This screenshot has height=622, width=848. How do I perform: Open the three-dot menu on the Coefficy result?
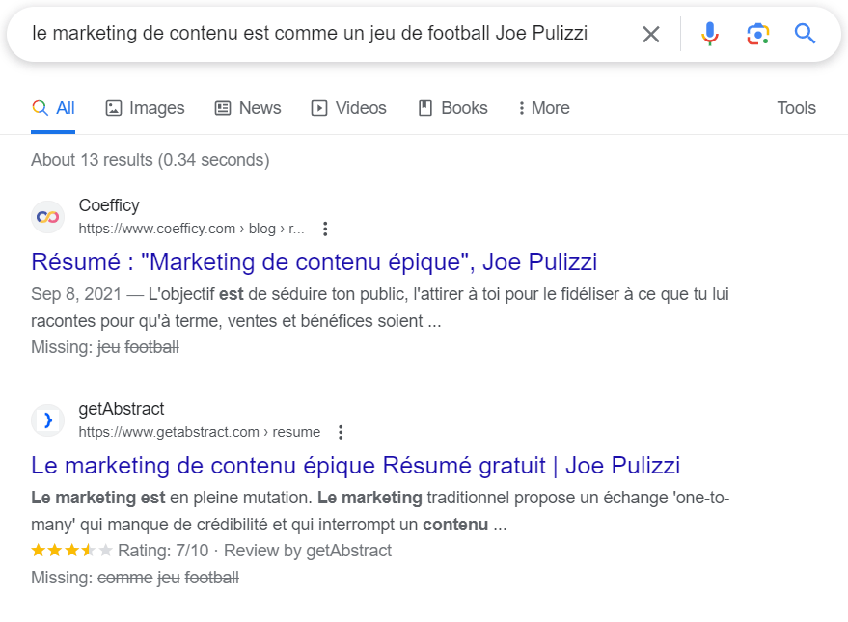tap(325, 229)
